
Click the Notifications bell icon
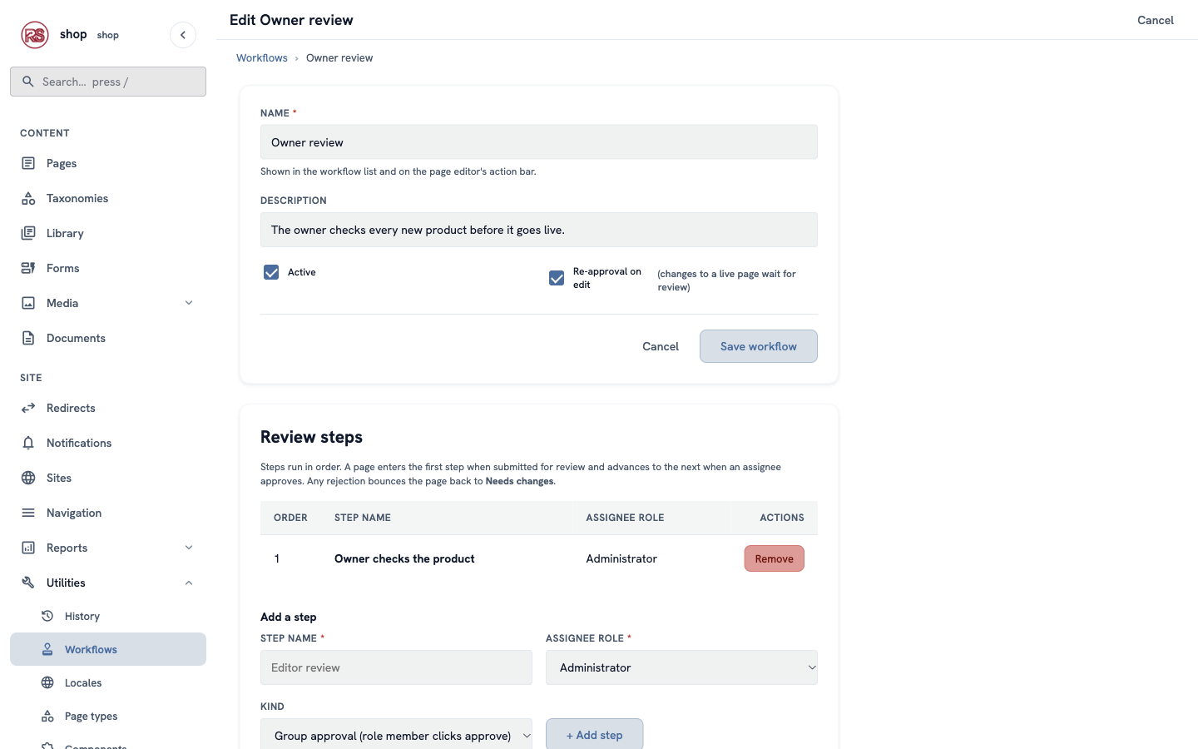click(28, 443)
